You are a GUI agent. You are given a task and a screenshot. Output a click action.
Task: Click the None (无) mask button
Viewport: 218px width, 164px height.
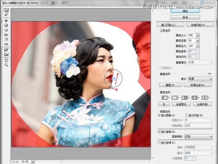click(x=164, y=104)
